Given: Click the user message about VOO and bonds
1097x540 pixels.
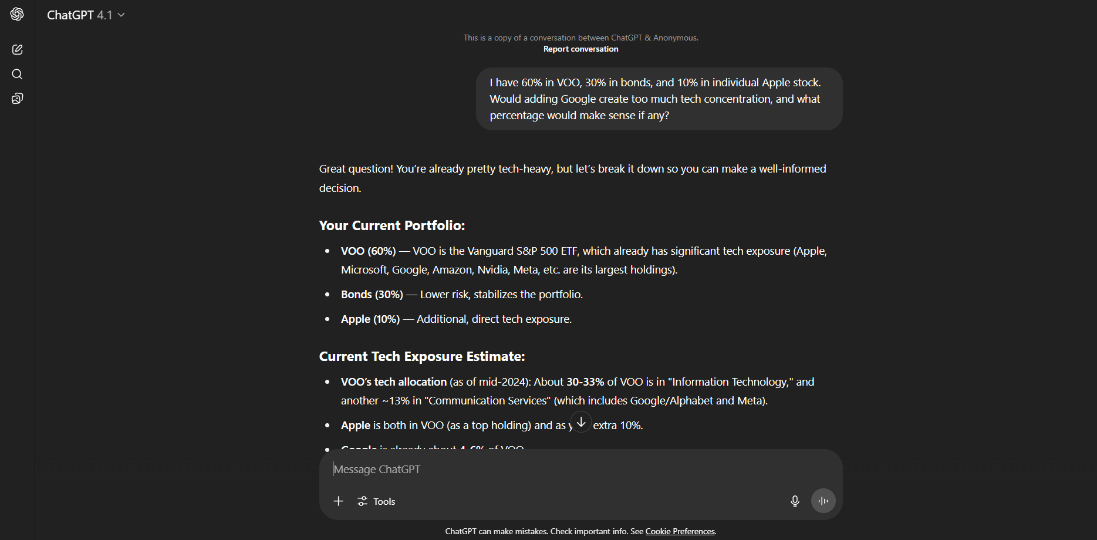Looking at the screenshot, I should [659, 99].
